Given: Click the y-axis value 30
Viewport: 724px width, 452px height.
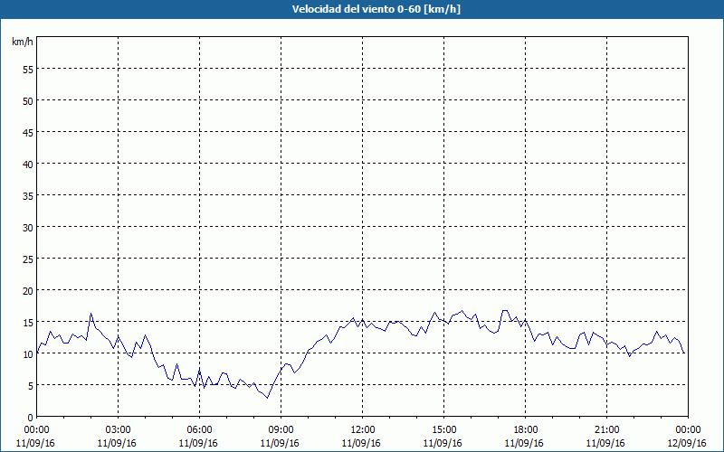Looking at the screenshot, I should pos(28,228).
